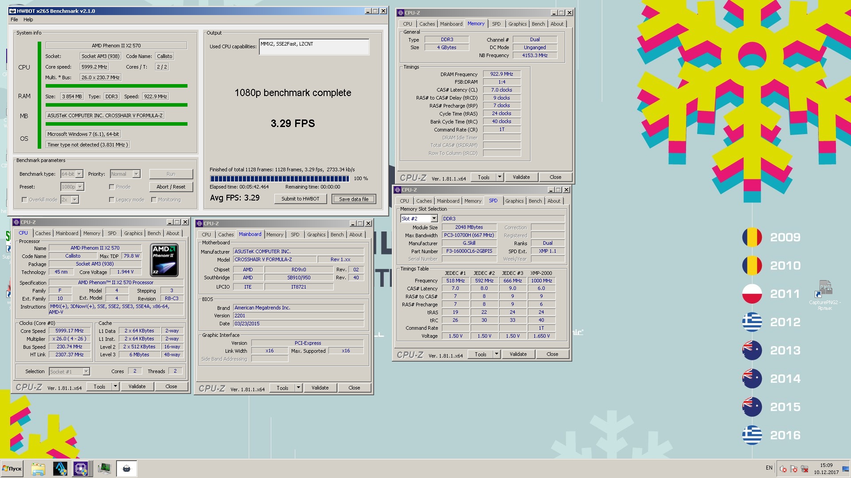Image resolution: width=851 pixels, height=478 pixels.
Task: Expand Tools arrow in CPU-Z CPU window
Action: pyautogui.click(x=115, y=386)
